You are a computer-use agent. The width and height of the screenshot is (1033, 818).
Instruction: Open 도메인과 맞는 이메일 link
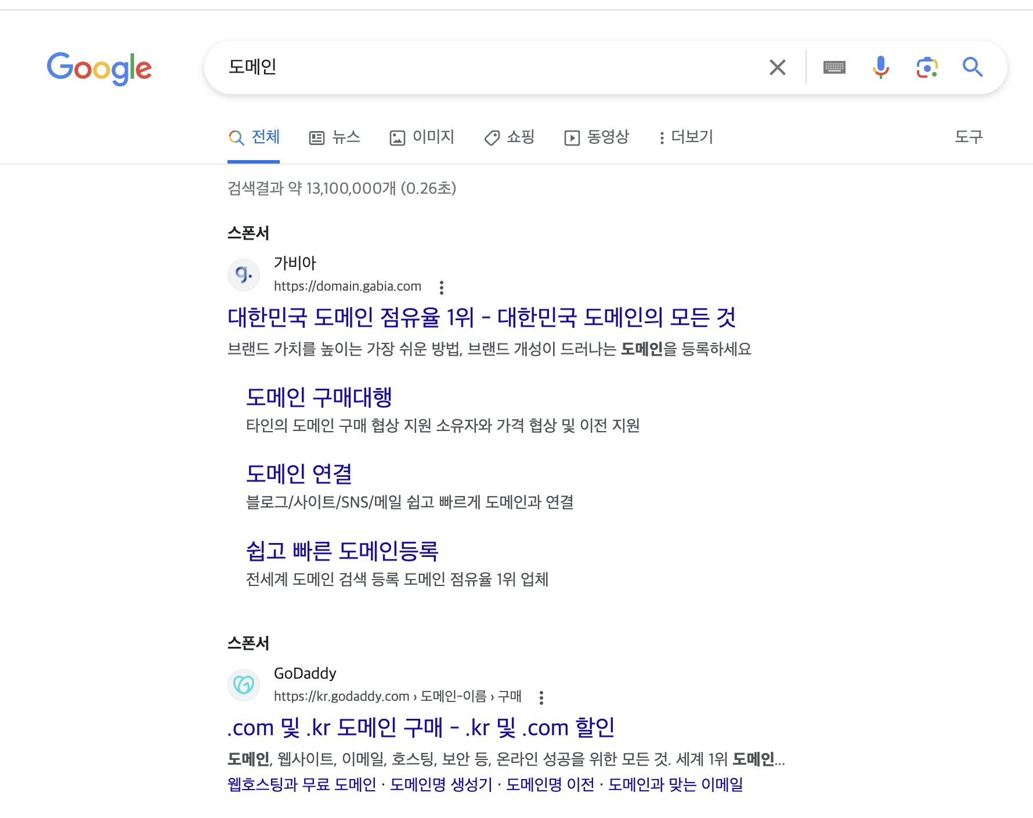(x=676, y=784)
